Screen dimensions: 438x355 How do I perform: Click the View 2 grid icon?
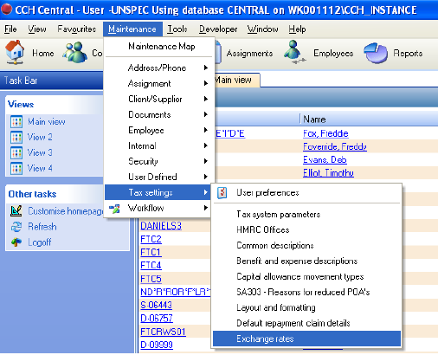(x=16, y=137)
